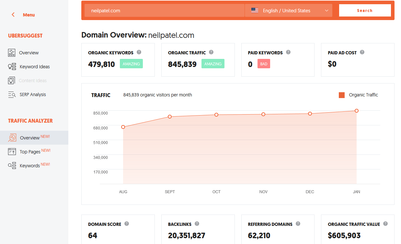The height and width of the screenshot is (244, 401).
Task: Click the Search button
Action: point(365,10)
